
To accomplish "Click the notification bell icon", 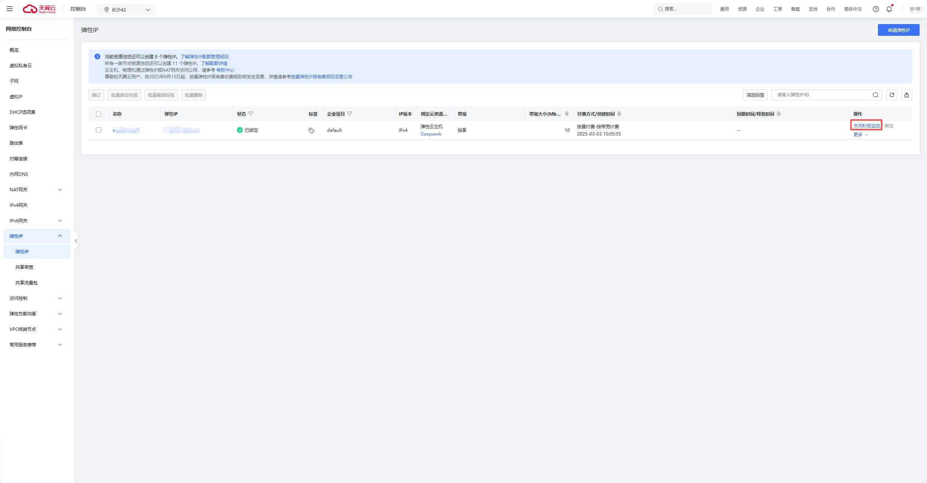I will coord(889,9).
